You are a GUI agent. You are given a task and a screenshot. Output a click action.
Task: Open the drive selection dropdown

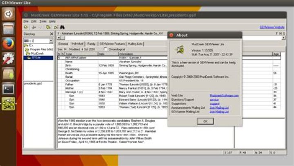pyautogui.click(x=51, y=40)
